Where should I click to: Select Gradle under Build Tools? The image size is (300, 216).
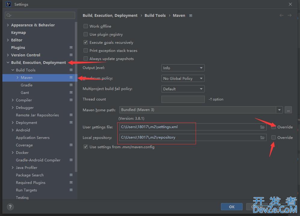click(x=26, y=85)
